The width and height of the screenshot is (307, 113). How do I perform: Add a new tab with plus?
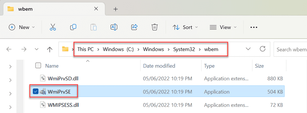(x=116, y=9)
